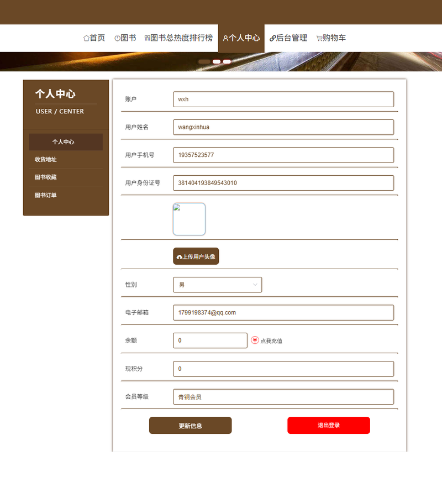This screenshot has width=442, height=477.
Task: Focus the 用户手机号 input field
Action: (283, 155)
